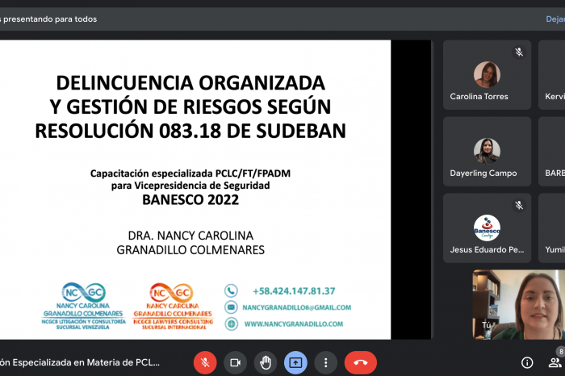
Task: Click the presentando para todos banner text
Action: tap(48, 19)
